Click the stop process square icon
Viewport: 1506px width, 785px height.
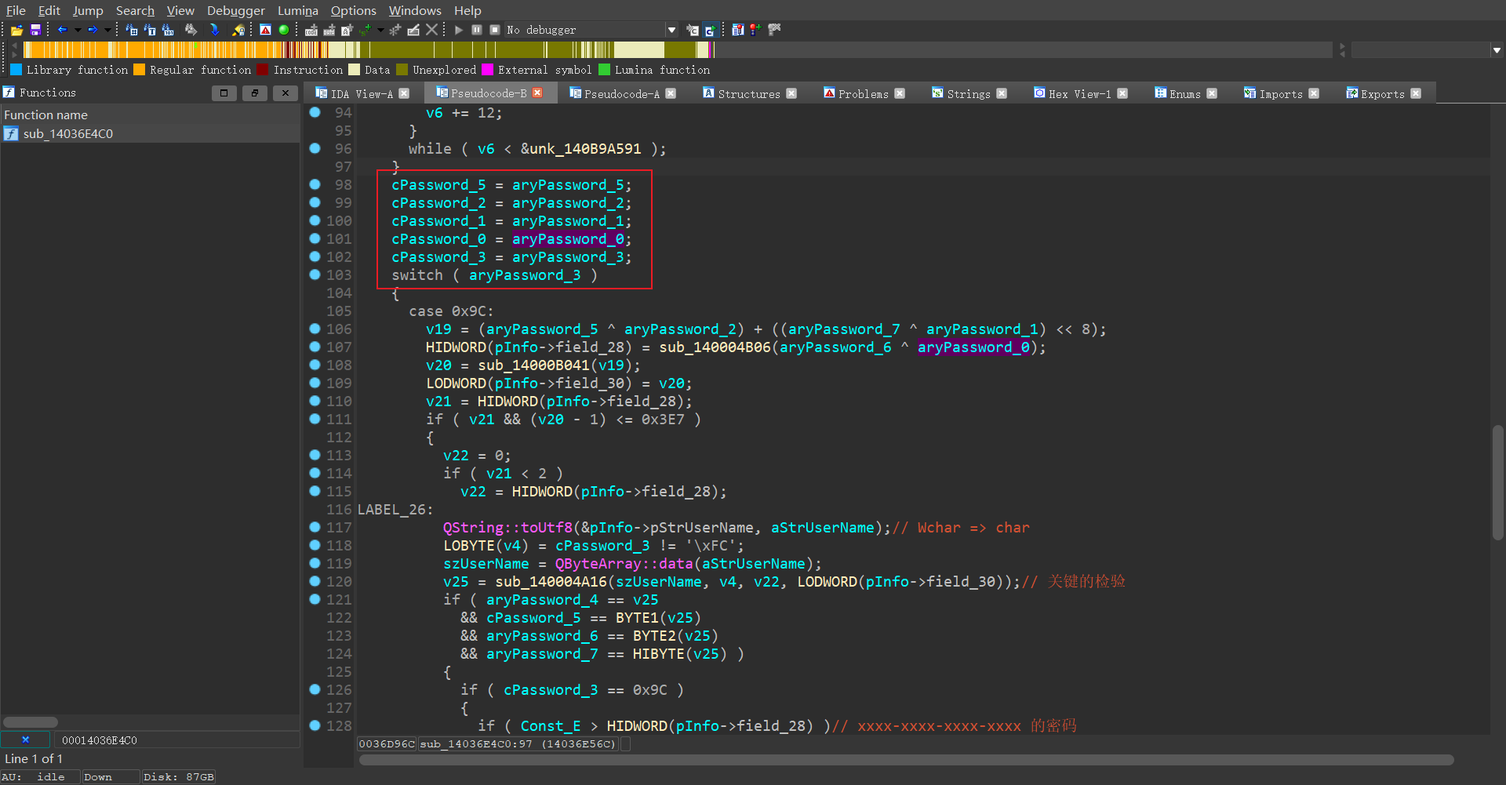click(x=495, y=30)
